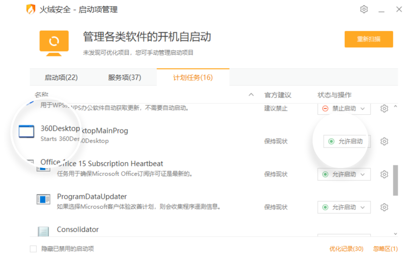
Task: Click the Huorong shield logo
Action: coord(31,9)
